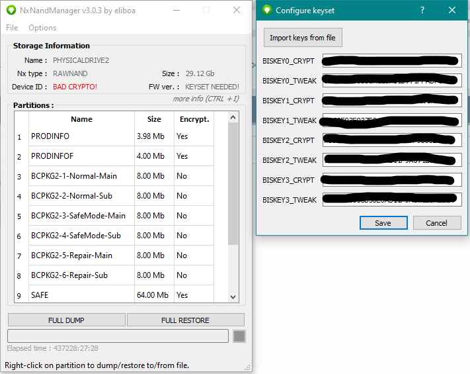
Task: Click the No encrypt cell of BCPKG2-1-Normal-Main
Action: point(194,176)
